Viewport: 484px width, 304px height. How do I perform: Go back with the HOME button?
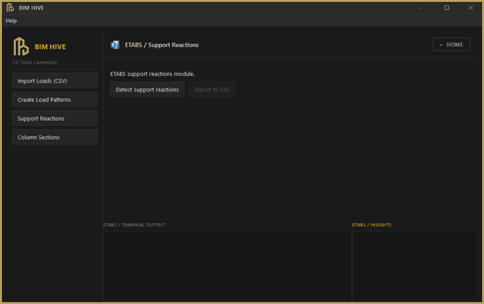[451, 45]
